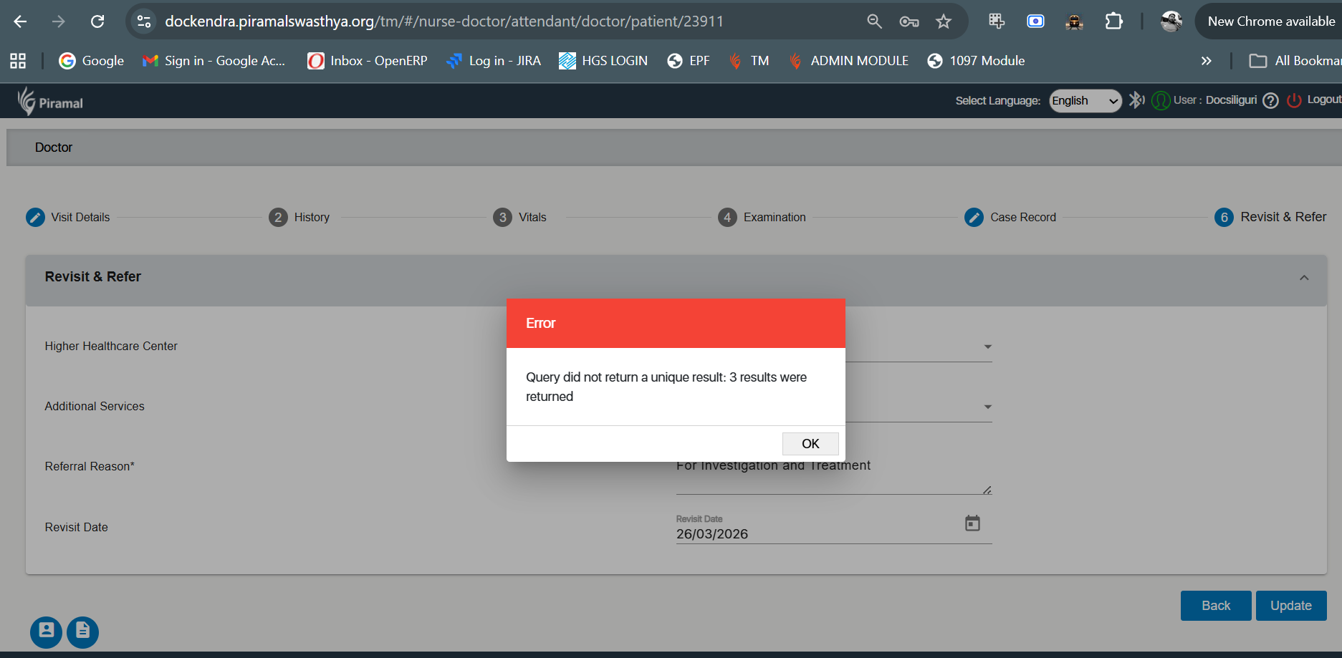Image resolution: width=1342 pixels, height=658 pixels.
Task: Reload the page in Chrome
Action: [97, 21]
